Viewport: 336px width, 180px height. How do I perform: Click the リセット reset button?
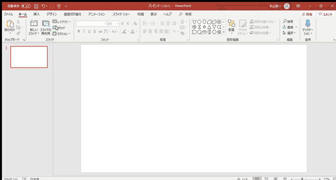[x=59, y=28]
